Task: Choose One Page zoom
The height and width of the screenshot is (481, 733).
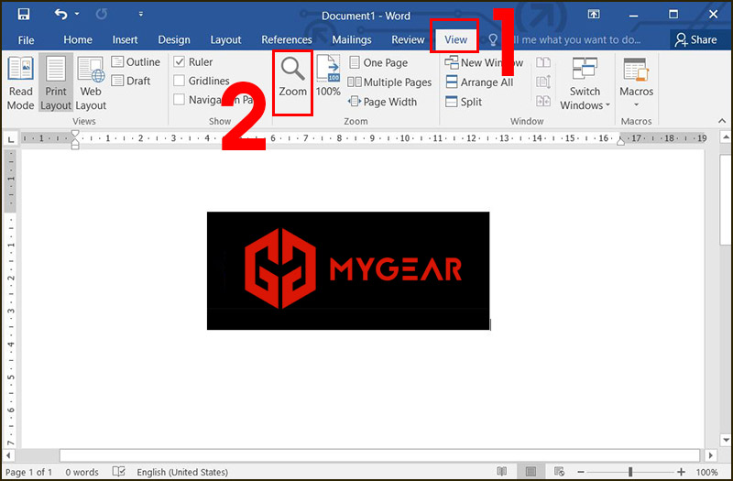Action: coord(378,62)
